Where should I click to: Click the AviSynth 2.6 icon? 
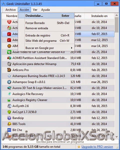tap(9, 106)
